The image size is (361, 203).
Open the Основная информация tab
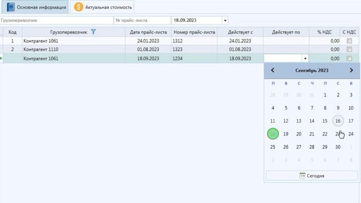(x=35, y=7)
